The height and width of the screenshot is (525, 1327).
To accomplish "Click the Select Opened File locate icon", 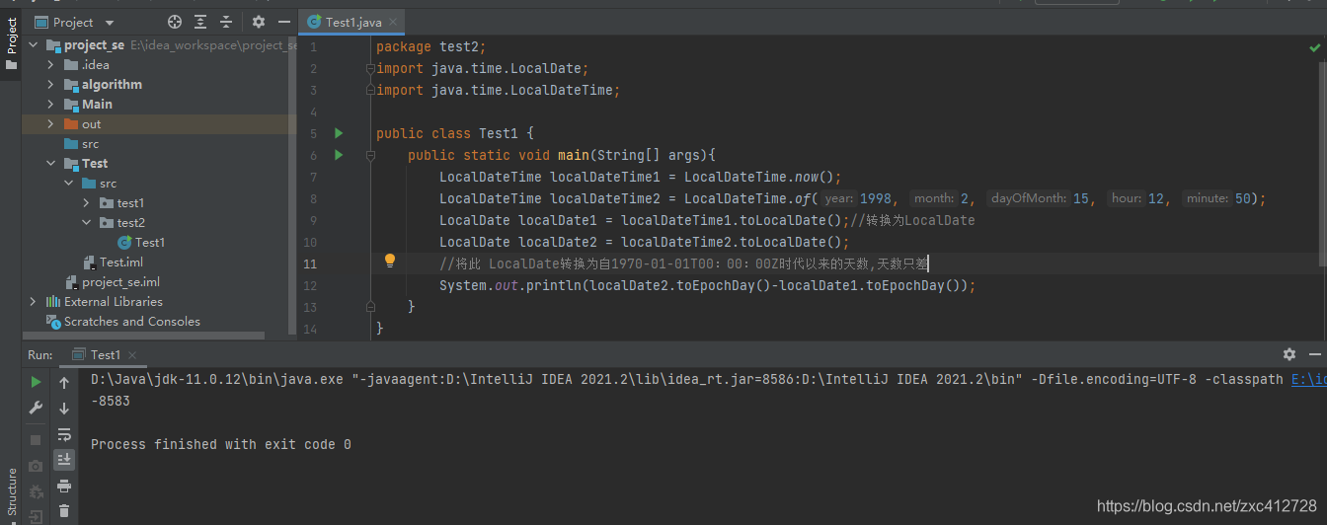I will (175, 22).
